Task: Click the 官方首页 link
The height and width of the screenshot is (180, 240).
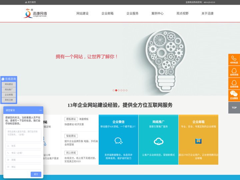Action: pos(32,2)
